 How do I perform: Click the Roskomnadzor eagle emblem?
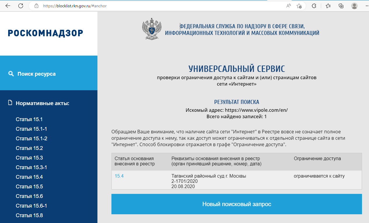coord(151,29)
